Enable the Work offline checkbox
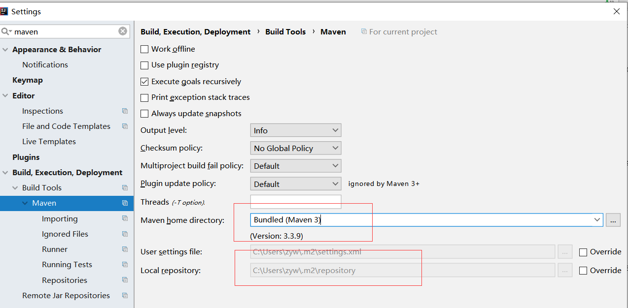 pos(144,49)
